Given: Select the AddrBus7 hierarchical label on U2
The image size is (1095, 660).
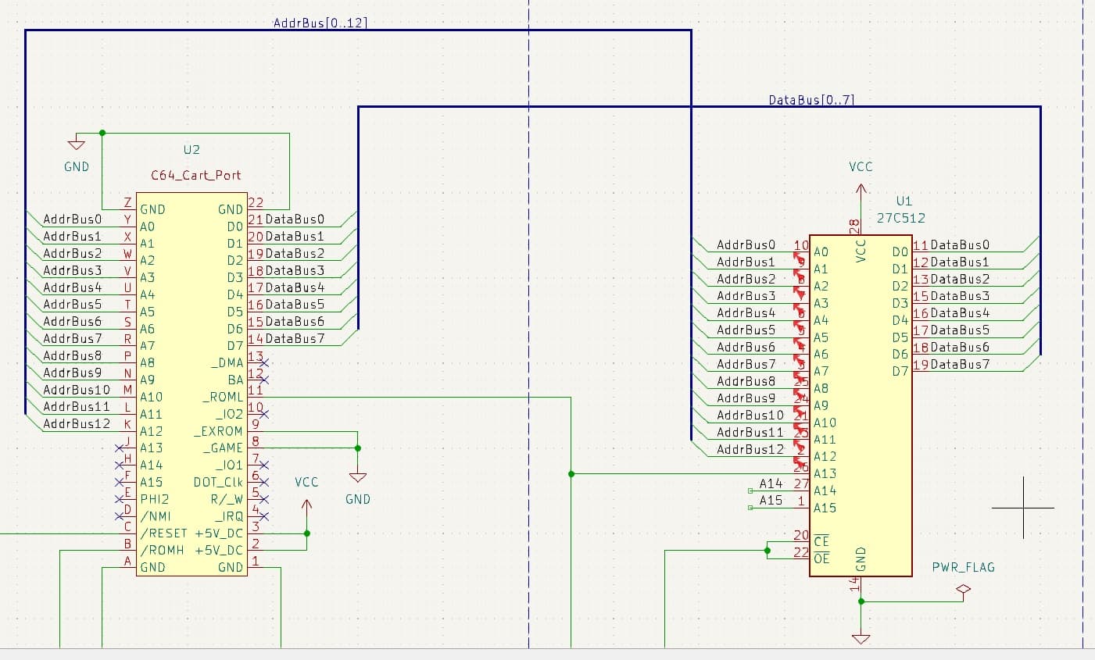Looking at the screenshot, I should (71, 338).
